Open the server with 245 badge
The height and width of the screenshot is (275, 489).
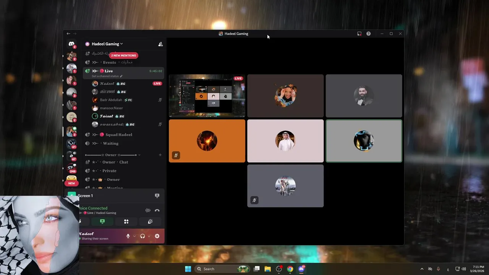[x=71, y=168]
